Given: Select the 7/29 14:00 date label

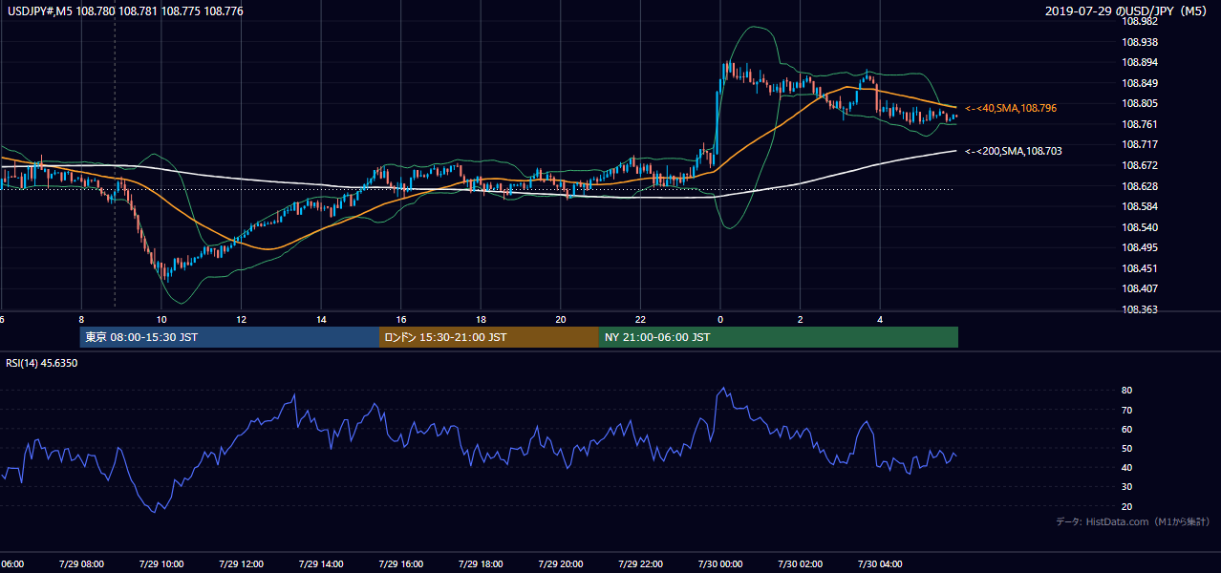Looking at the screenshot, I should 321,564.
